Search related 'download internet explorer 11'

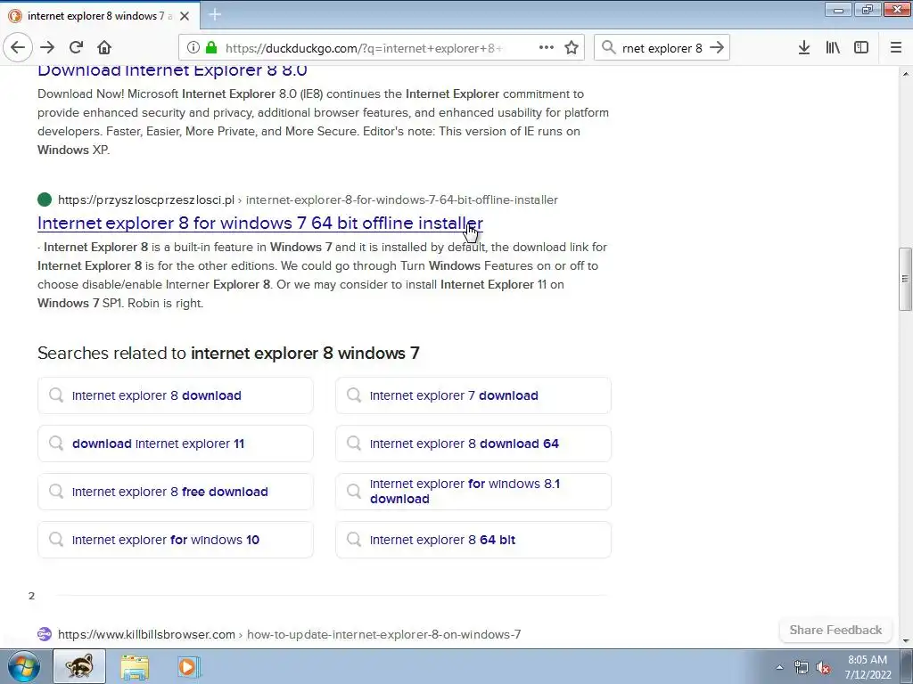[176, 444]
